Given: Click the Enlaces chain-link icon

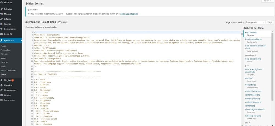Looking at the screenshot, I should (2, 19).
